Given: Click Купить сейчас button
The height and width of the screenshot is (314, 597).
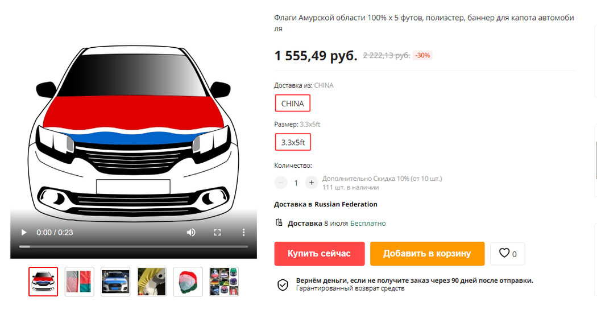Looking at the screenshot, I should click(320, 253).
